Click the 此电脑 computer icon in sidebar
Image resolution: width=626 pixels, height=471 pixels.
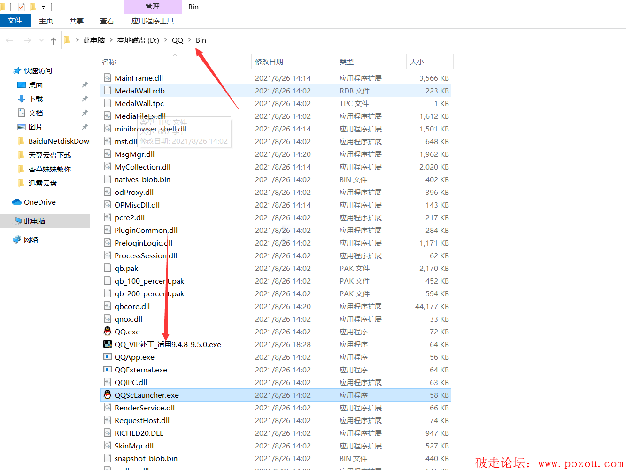(x=18, y=221)
